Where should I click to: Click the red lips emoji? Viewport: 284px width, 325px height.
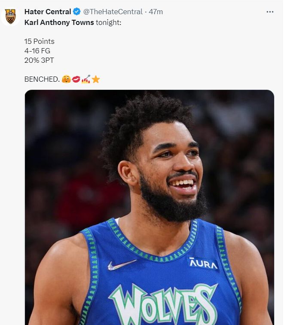click(76, 80)
